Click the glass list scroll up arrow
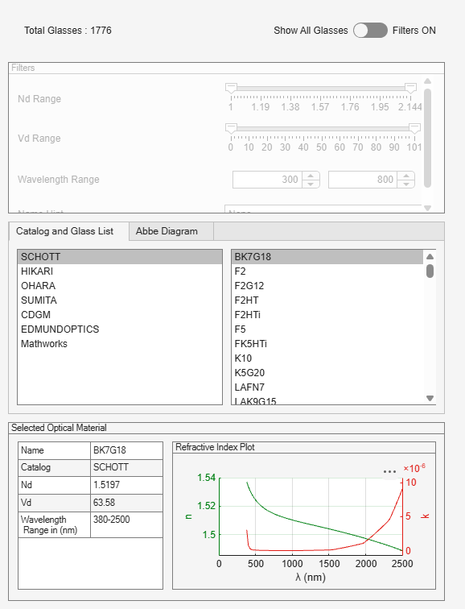 coord(430,256)
